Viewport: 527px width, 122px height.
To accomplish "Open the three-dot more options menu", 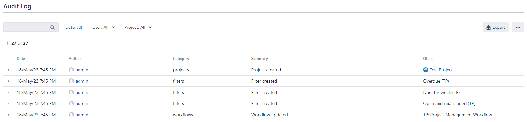I will pos(518,27).
